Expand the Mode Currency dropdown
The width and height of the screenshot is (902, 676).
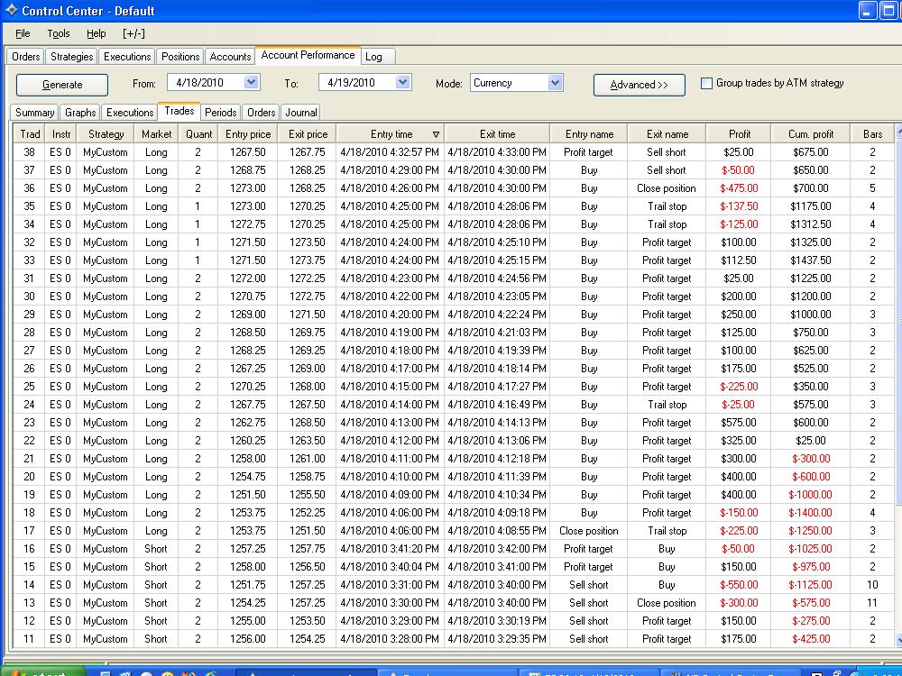[x=555, y=83]
